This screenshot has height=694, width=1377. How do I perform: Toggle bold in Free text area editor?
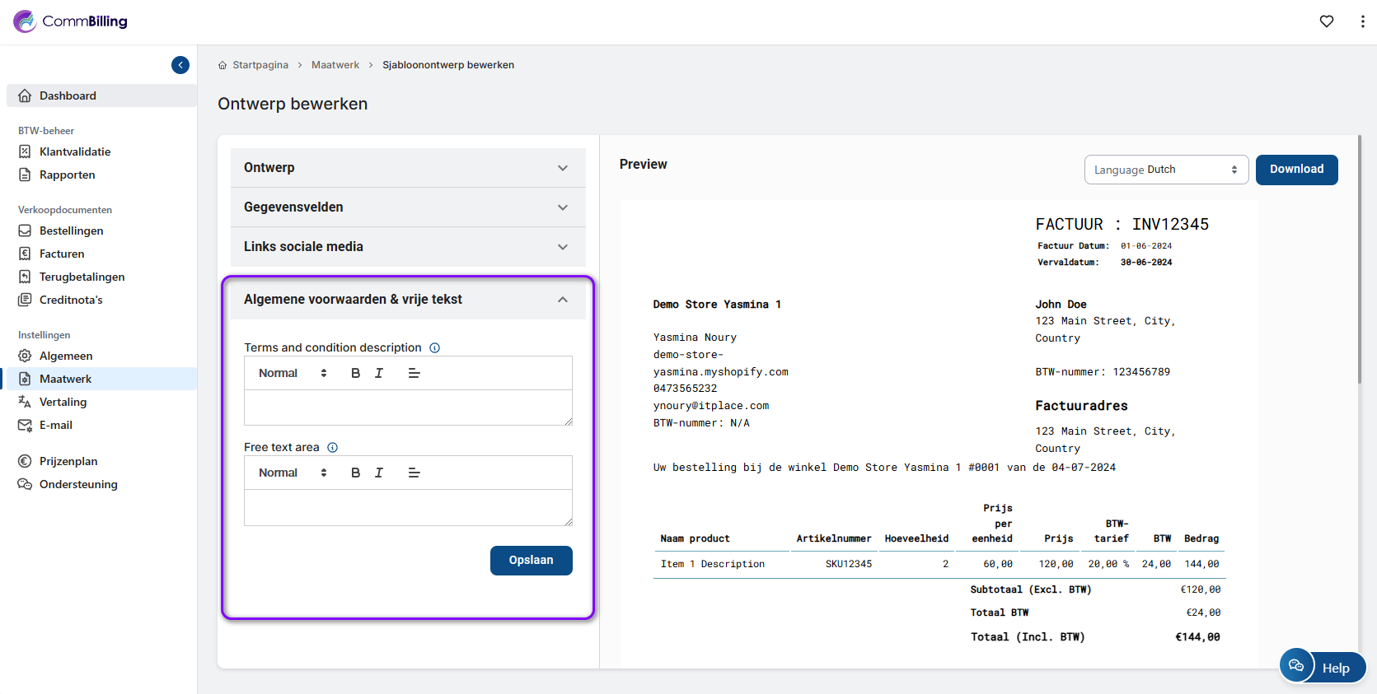point(355,473)
